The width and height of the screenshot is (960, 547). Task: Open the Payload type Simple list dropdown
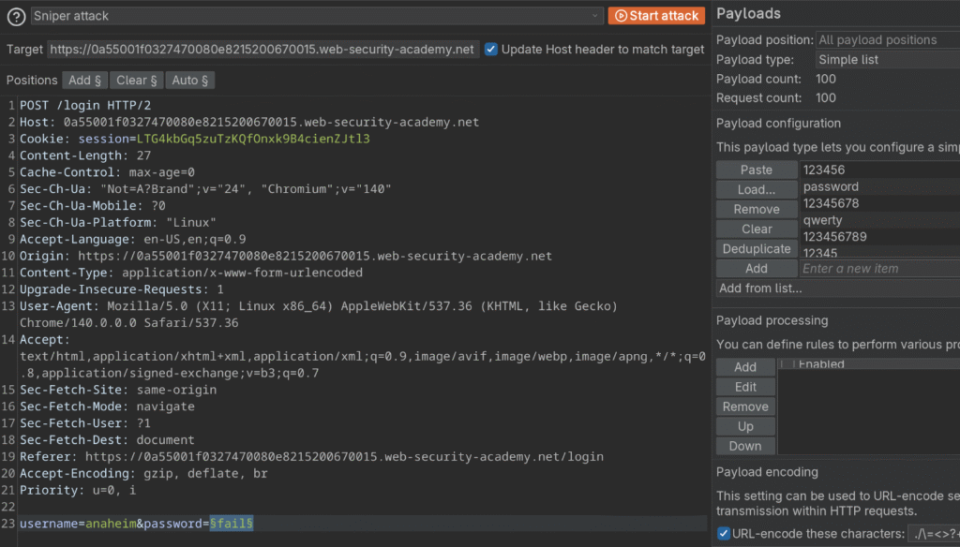tap(886, 60)
